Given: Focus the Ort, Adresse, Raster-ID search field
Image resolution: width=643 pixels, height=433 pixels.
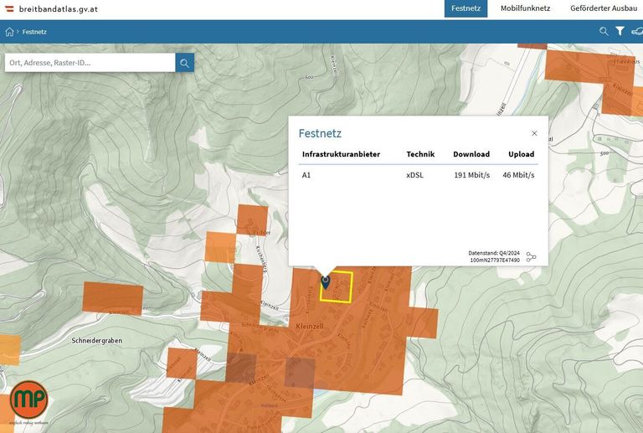Looking at the screenshot, I should pyautogui.click(x=90, y=63).
